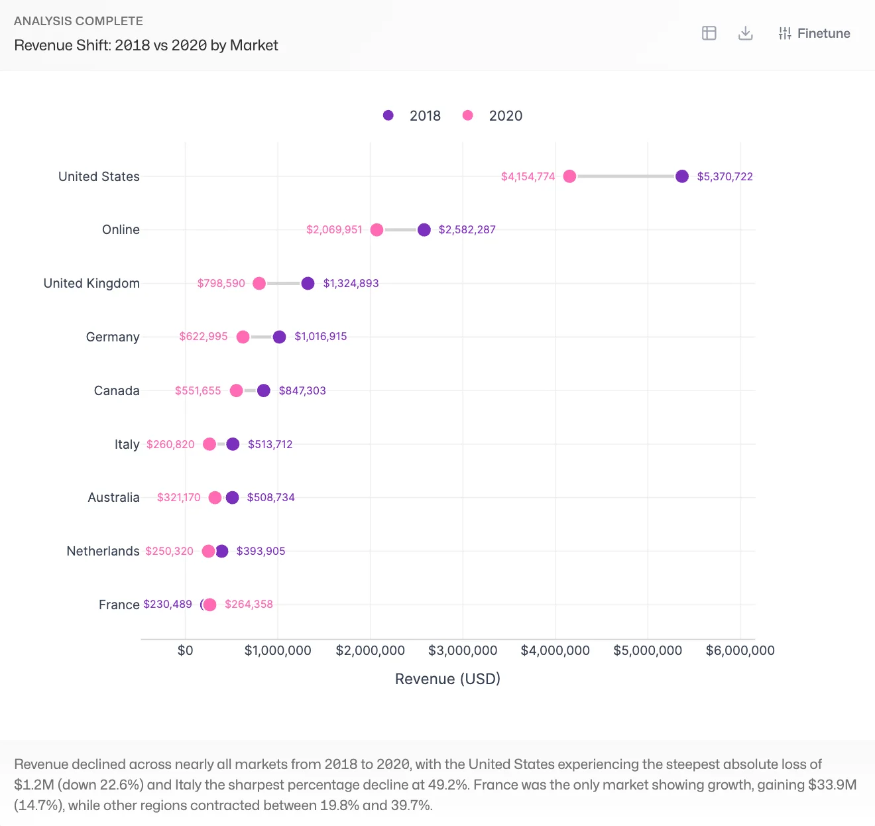The width and height of the screenshot is (875, 826).
Task: Select France 2020 pink data point
Action: (210, 605)
